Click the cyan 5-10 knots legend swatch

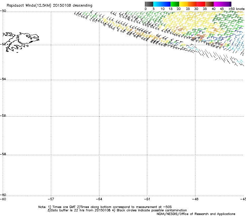pyautogui.click(x=157, y=4)
